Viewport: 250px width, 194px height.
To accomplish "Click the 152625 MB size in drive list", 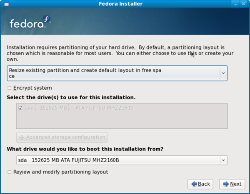I will (x=53, y=108).
